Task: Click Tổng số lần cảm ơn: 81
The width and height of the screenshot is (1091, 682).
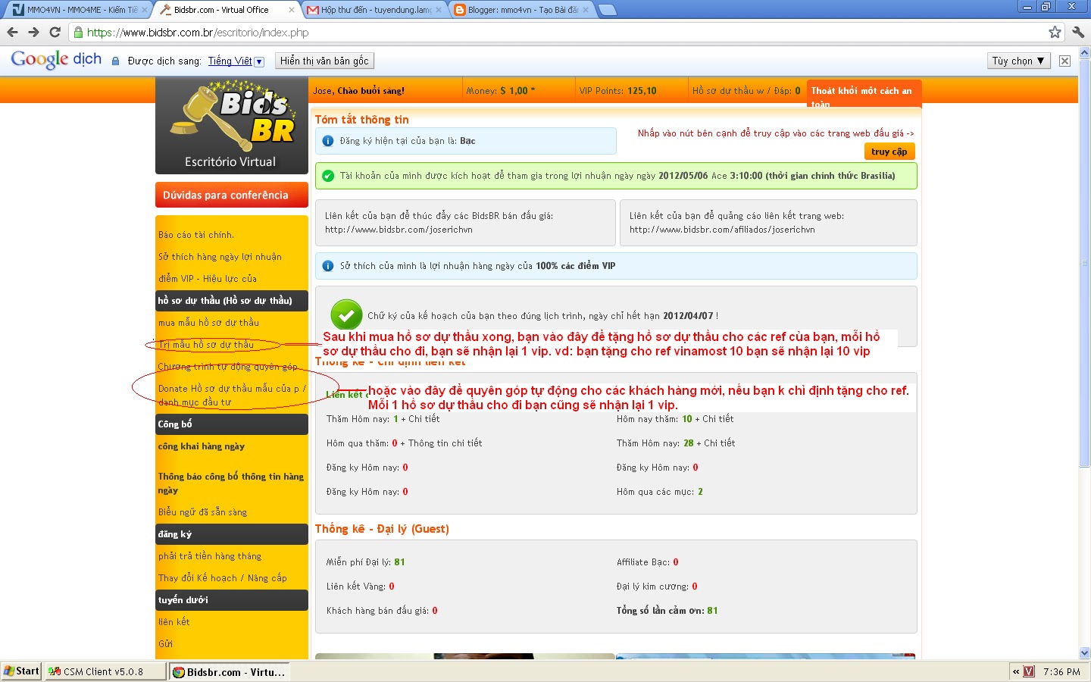Action: pyautogui.click(x=667, y=611)
